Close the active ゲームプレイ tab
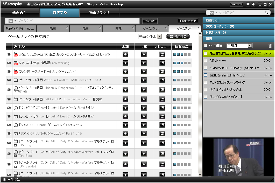Image resolution: width=275 pixels, height=183 pixels. pos(199,27)
